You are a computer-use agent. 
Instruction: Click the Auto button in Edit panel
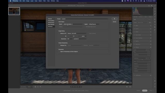click(x=146, y=20)
